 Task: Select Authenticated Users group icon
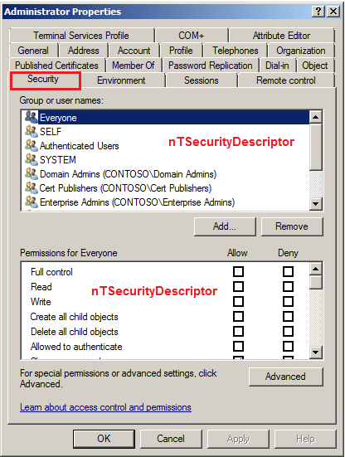click(32, 145)
